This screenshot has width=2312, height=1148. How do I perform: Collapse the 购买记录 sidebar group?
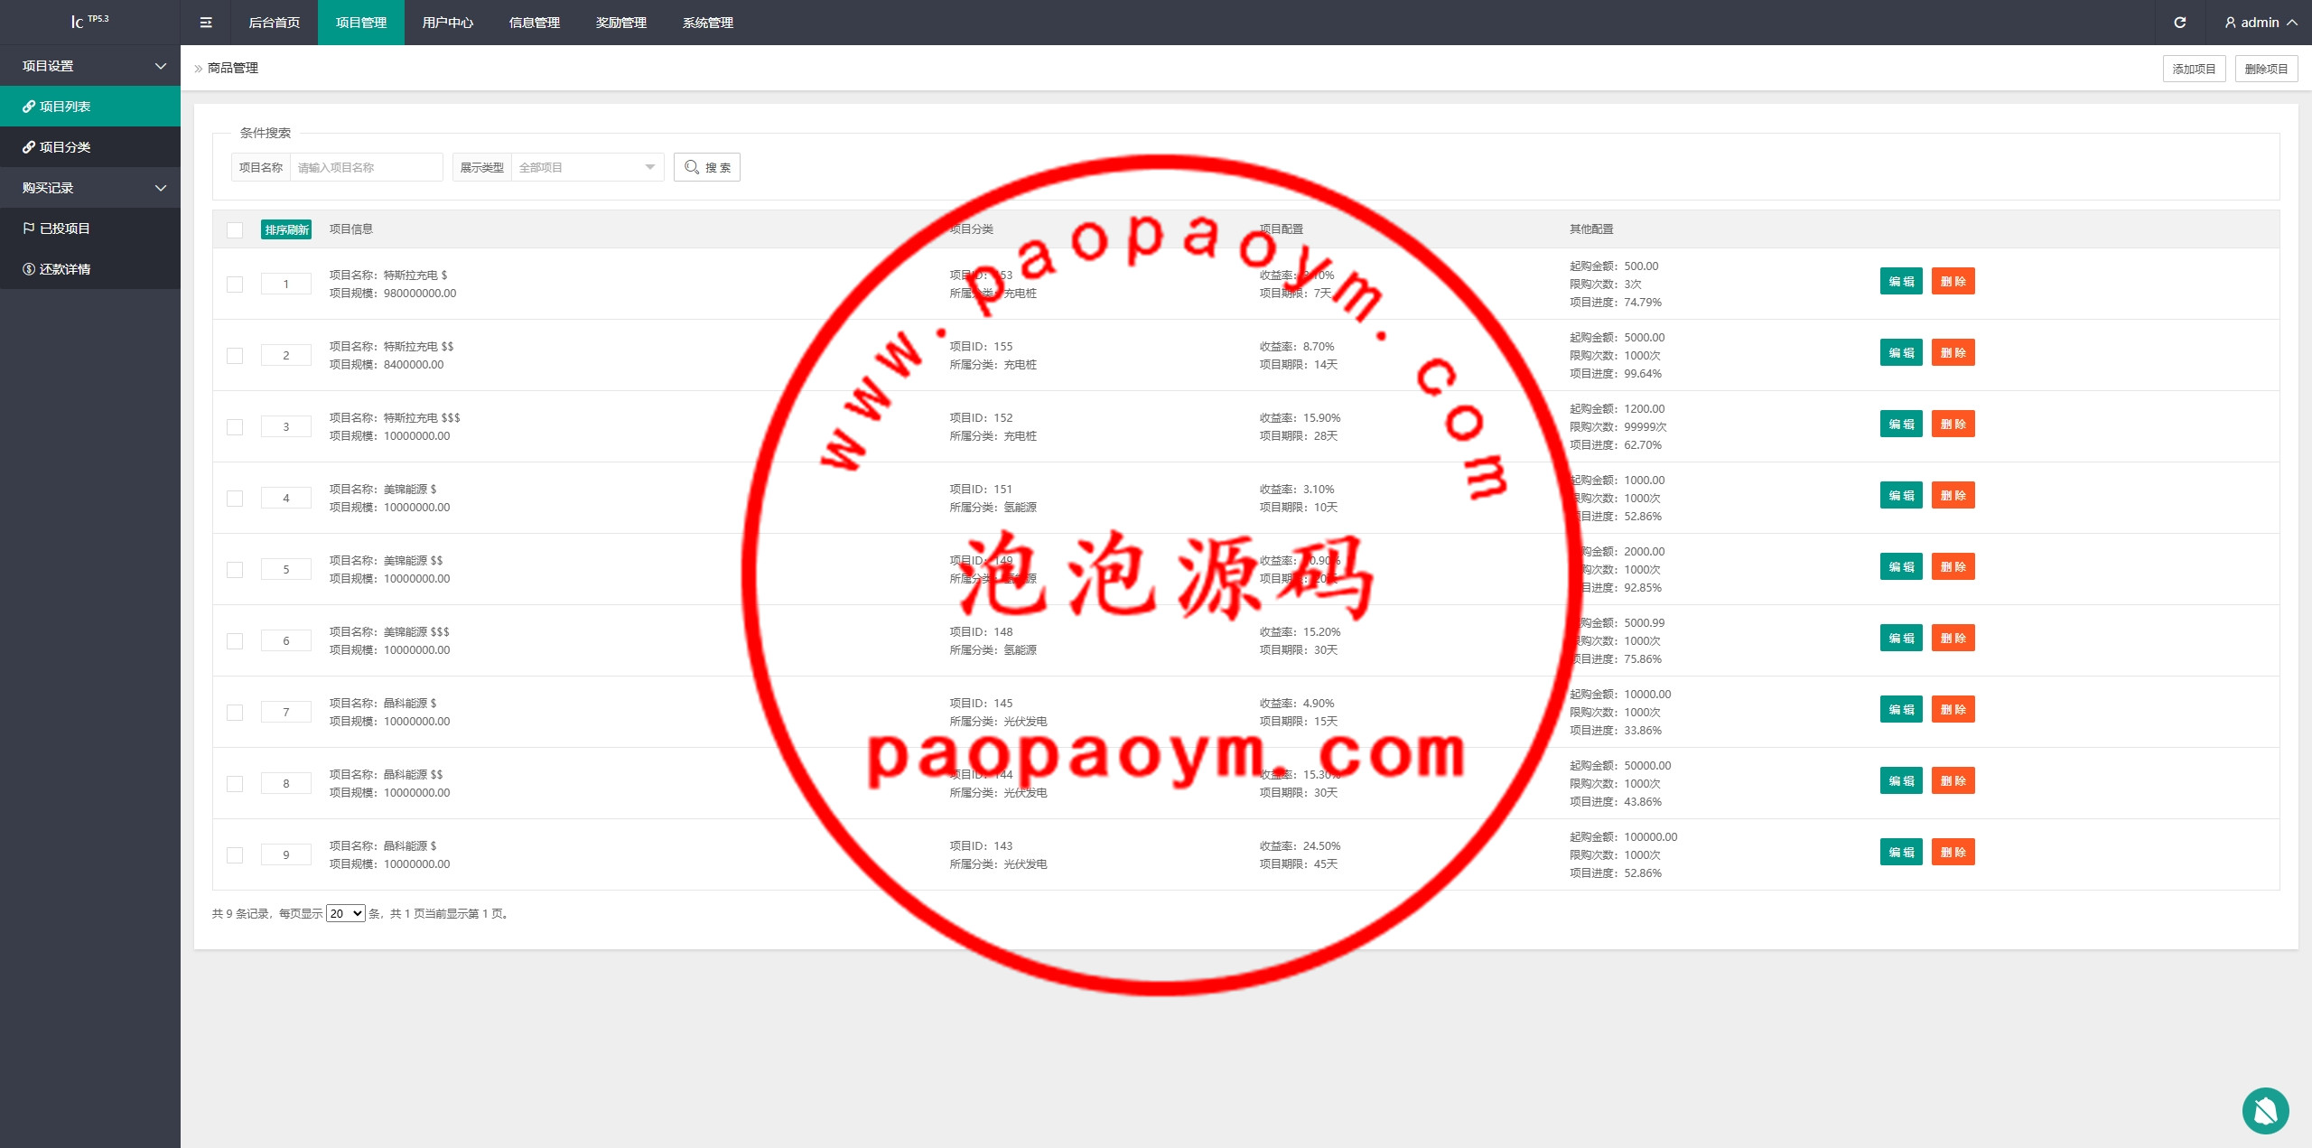pos(90,188)
